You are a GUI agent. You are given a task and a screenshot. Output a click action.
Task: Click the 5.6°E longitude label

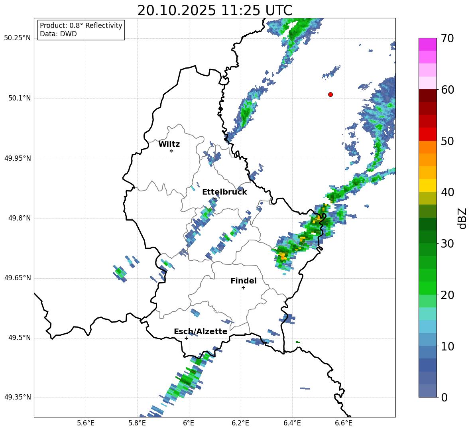pyautogui.click(x=86, y=423)
